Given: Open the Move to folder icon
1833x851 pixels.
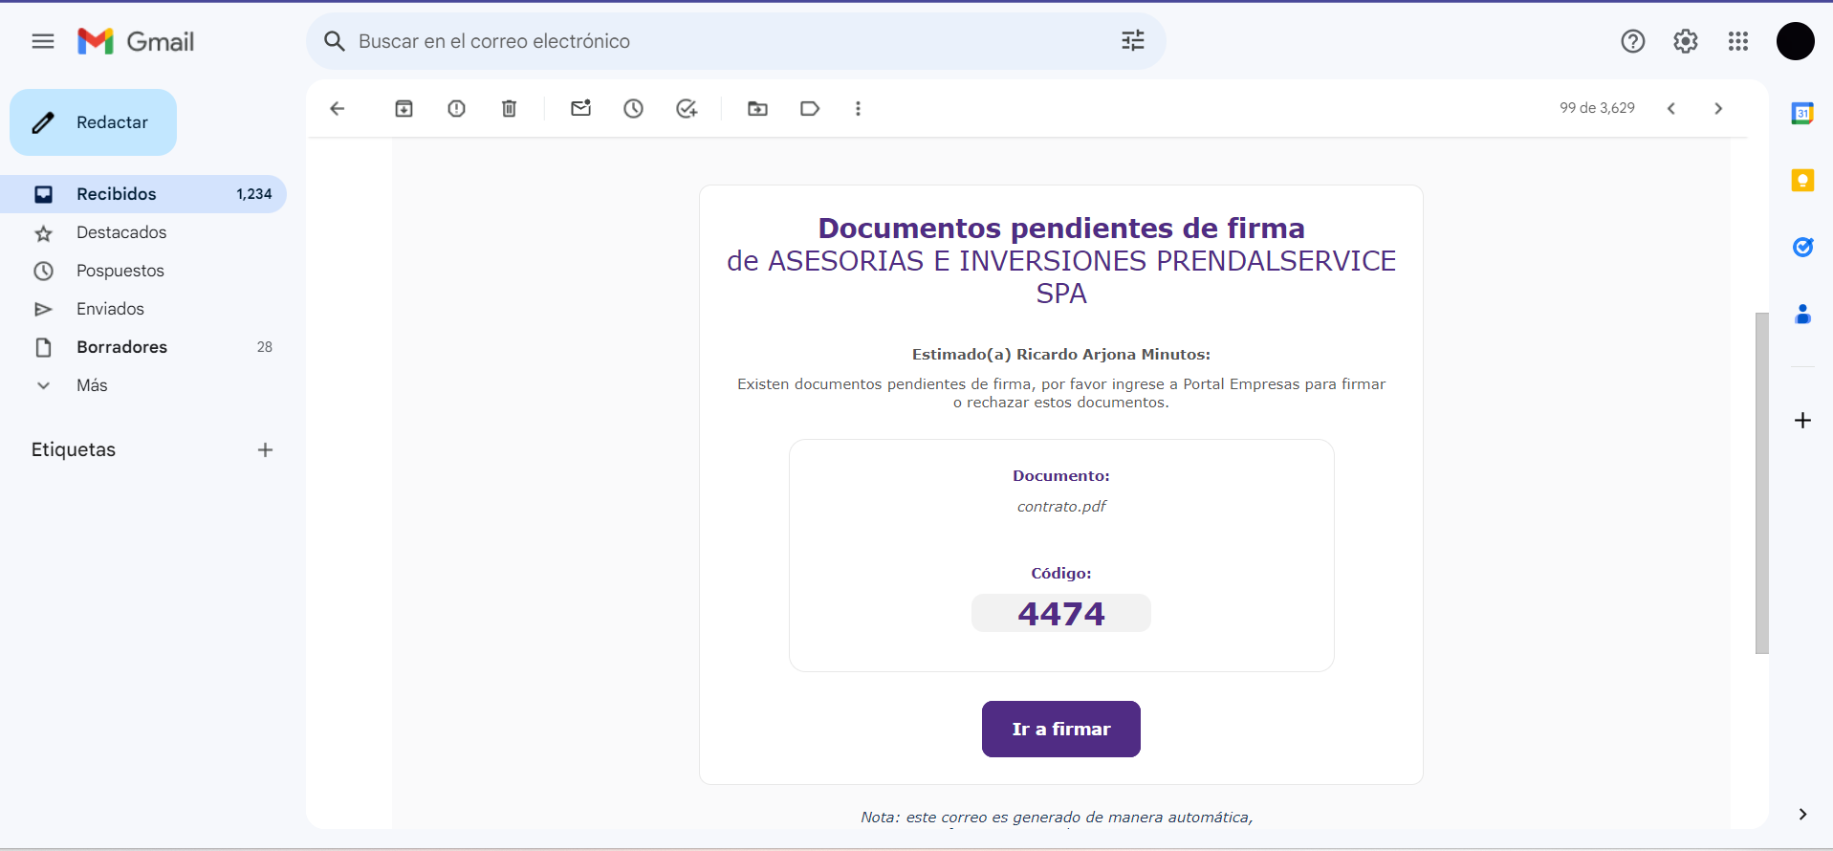Looking at the screenshot, I should (757, 109).
